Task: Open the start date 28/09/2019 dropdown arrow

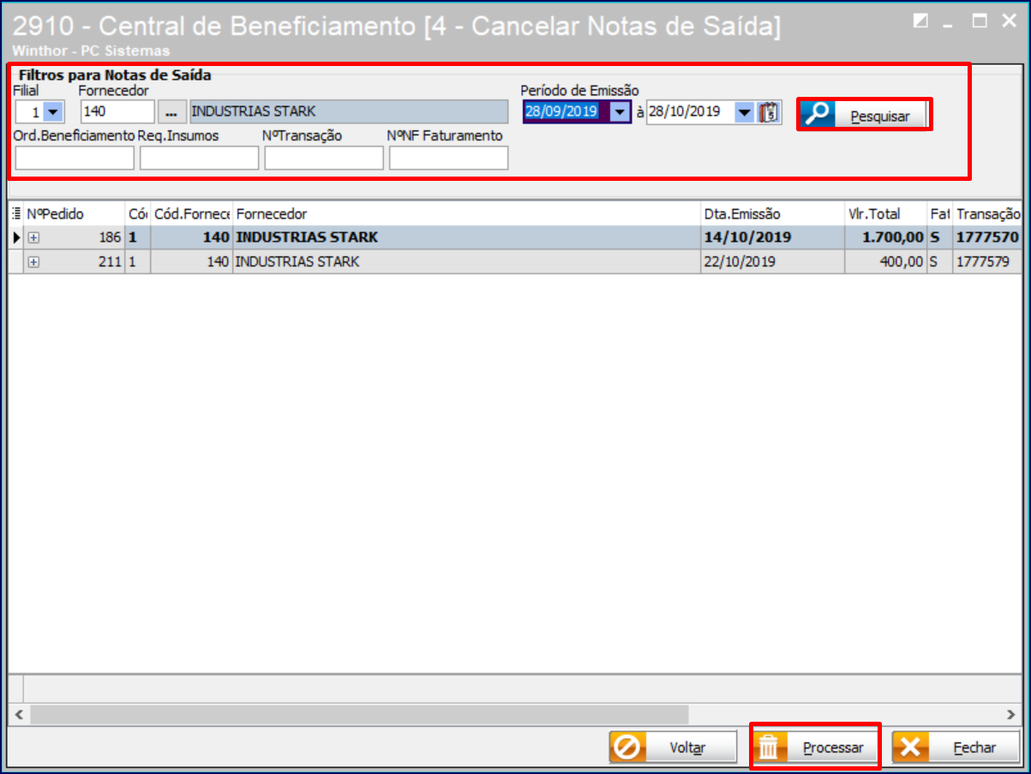Action: tap(619, 111)
